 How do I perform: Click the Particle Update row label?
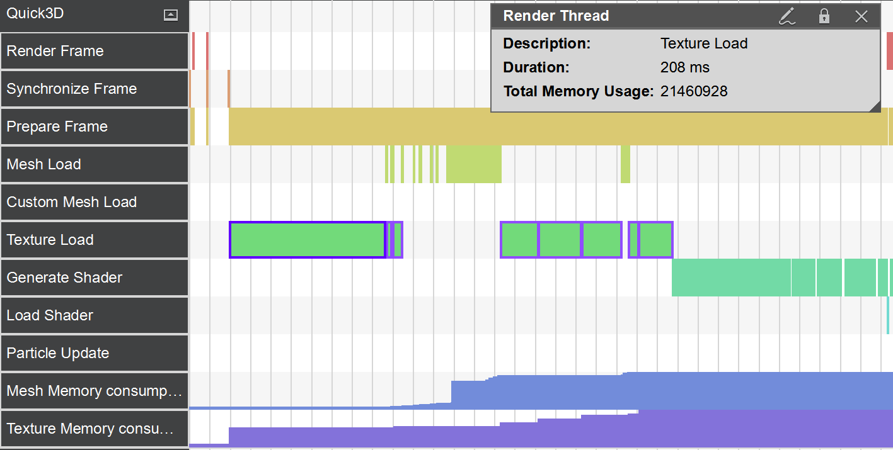(x=56, y=353)
